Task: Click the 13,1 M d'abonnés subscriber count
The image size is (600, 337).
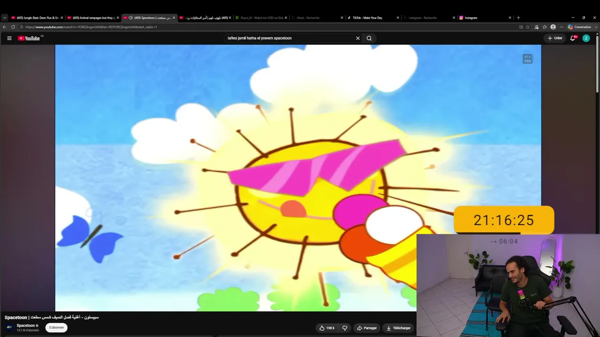Action: [28, 330]
